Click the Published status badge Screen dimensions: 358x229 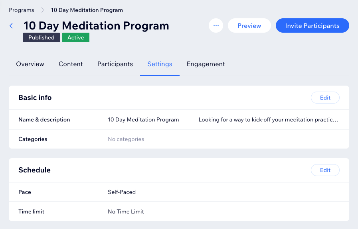[42, 37]
